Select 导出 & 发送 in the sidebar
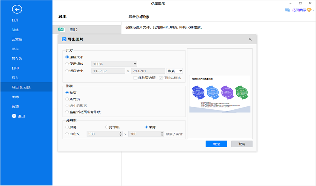 tap(26, 87)
